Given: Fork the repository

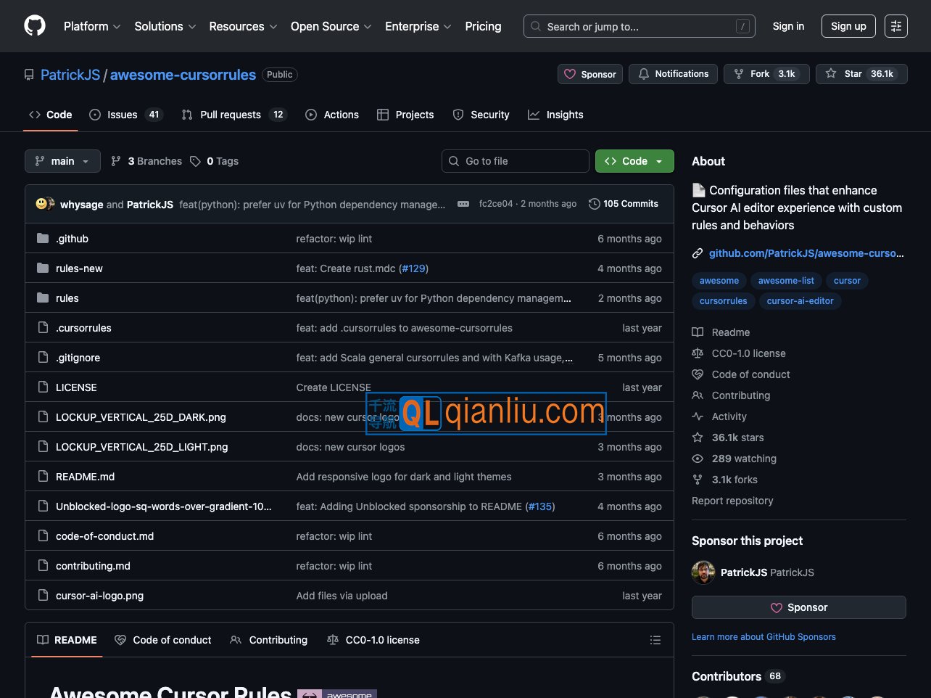Looking at the screenshot, I should click(766, 74).
